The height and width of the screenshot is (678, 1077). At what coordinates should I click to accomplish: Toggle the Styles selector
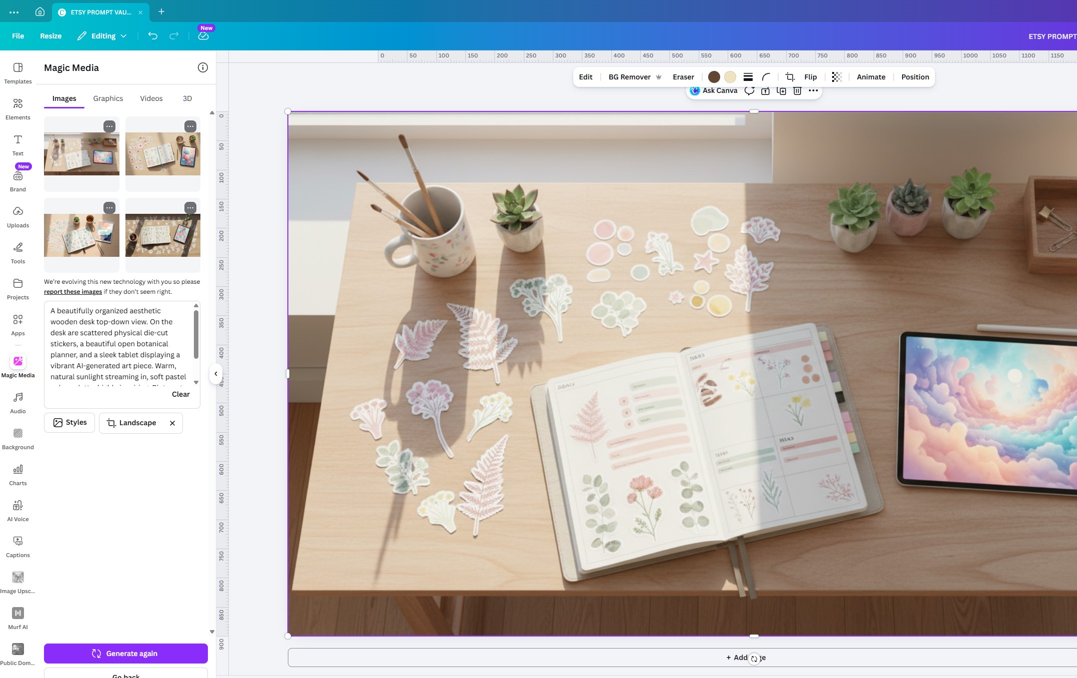69,423
